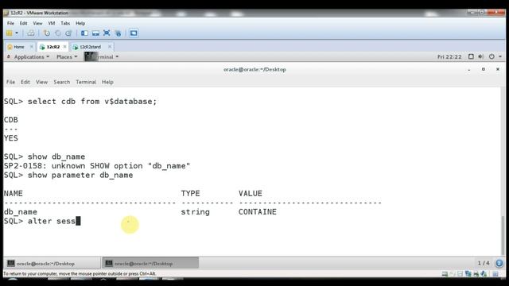Screen dimensions: 509x286
Task: Close the oracle terminal window
Action: point(498,69)
